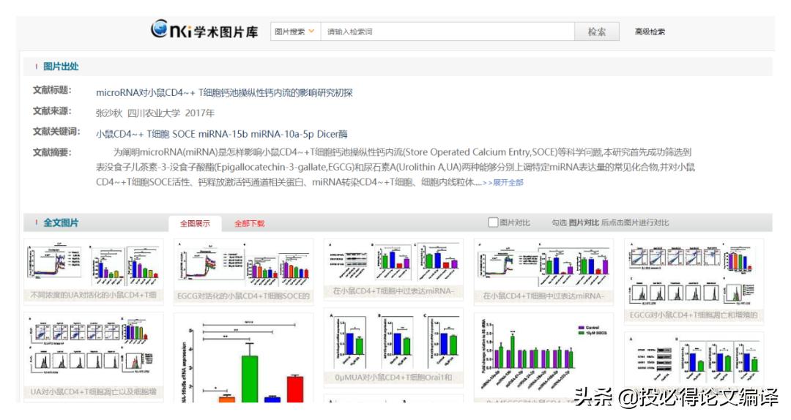Open the purple-green miRNA bar chart thumbnail

(543, 358)
